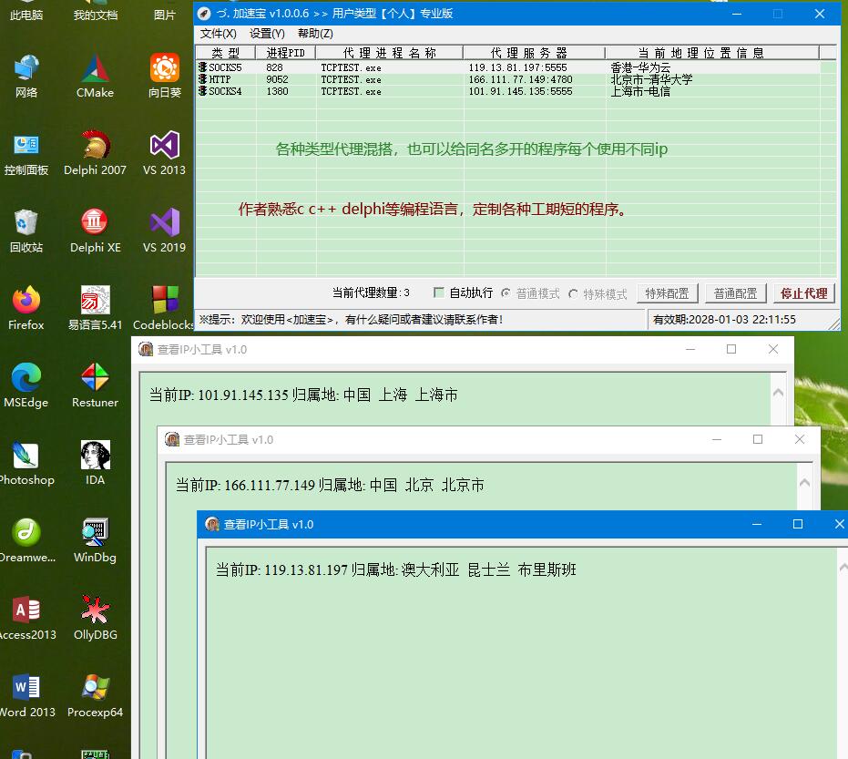The image size is (848, 759).
Task: Click the 停止代理 button
Action: click(x=803, y=293)
